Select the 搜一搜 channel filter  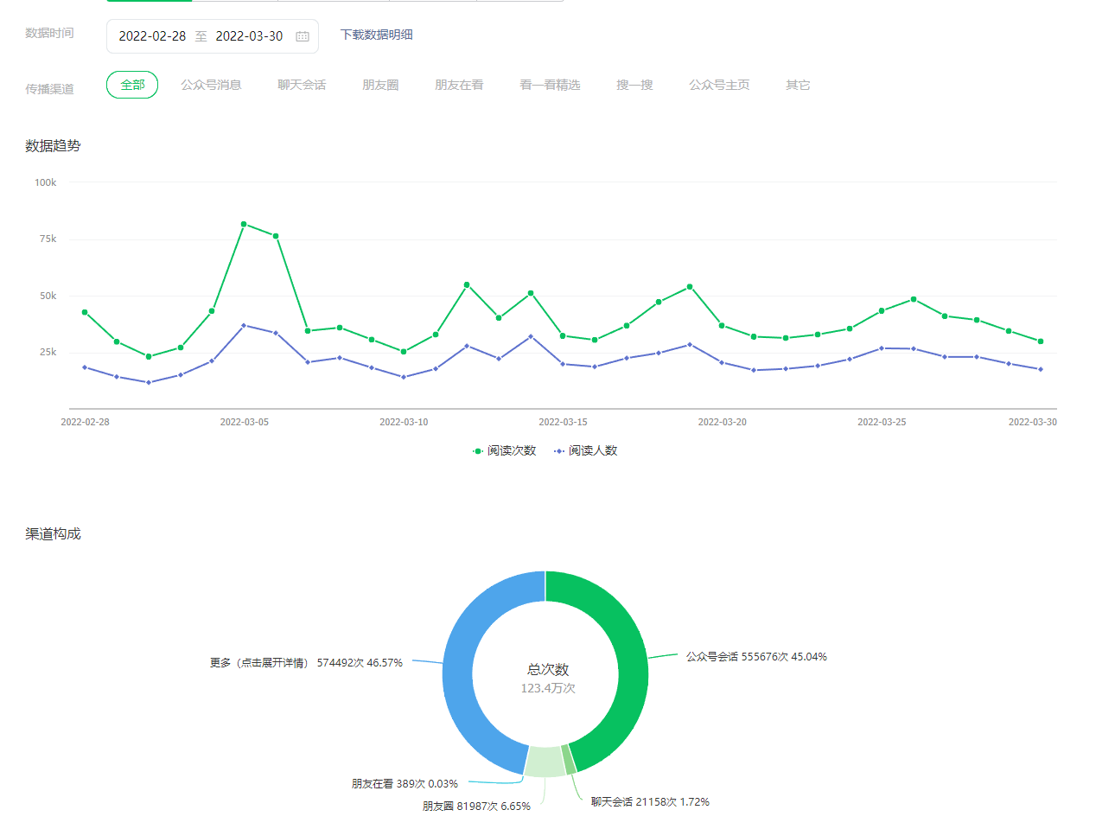click(634, 85)
